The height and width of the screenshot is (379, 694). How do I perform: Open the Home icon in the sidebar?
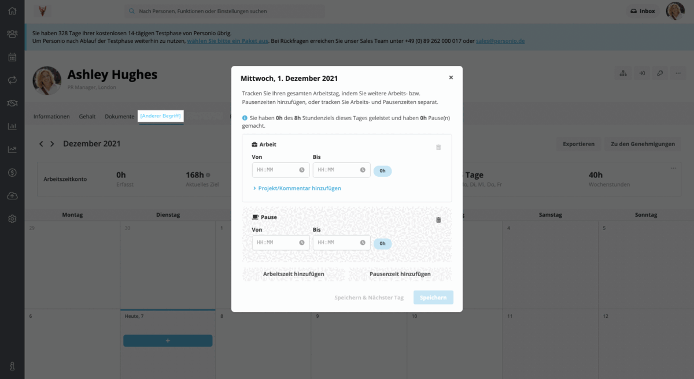pos(12,10)
